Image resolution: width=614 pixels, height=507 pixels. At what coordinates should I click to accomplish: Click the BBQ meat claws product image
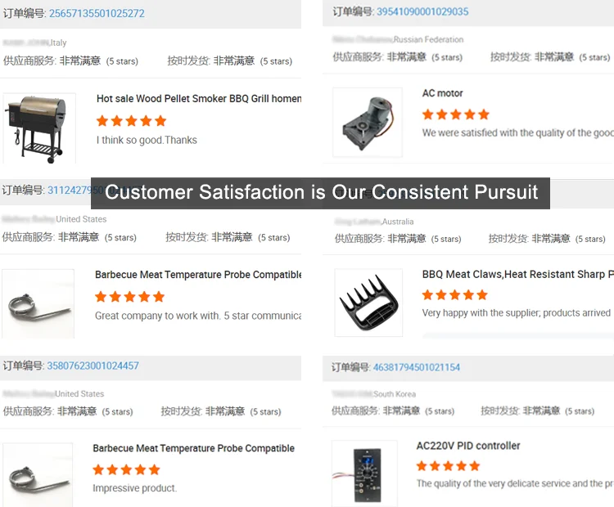pyautogui.click(x=368, y=303)
